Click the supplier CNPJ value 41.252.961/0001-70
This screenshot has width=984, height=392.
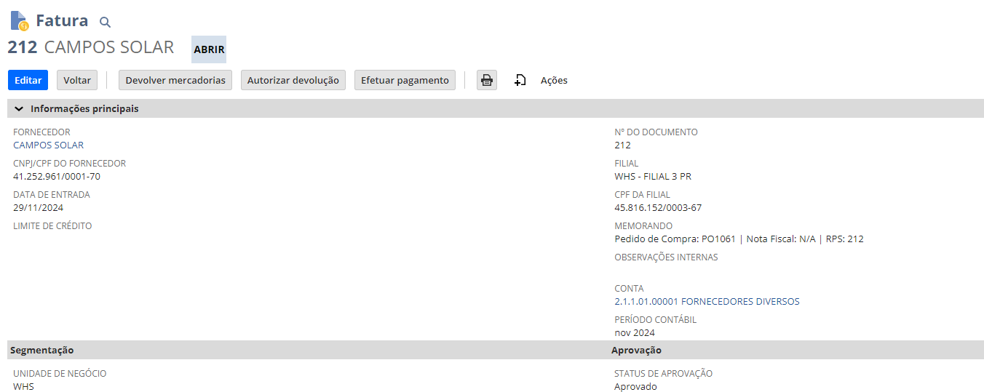(x=57, y=176)
